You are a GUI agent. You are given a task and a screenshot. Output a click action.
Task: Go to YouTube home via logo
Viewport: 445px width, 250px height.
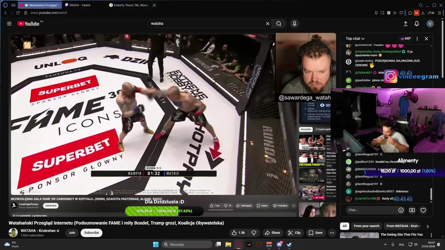tap(29, 24)
